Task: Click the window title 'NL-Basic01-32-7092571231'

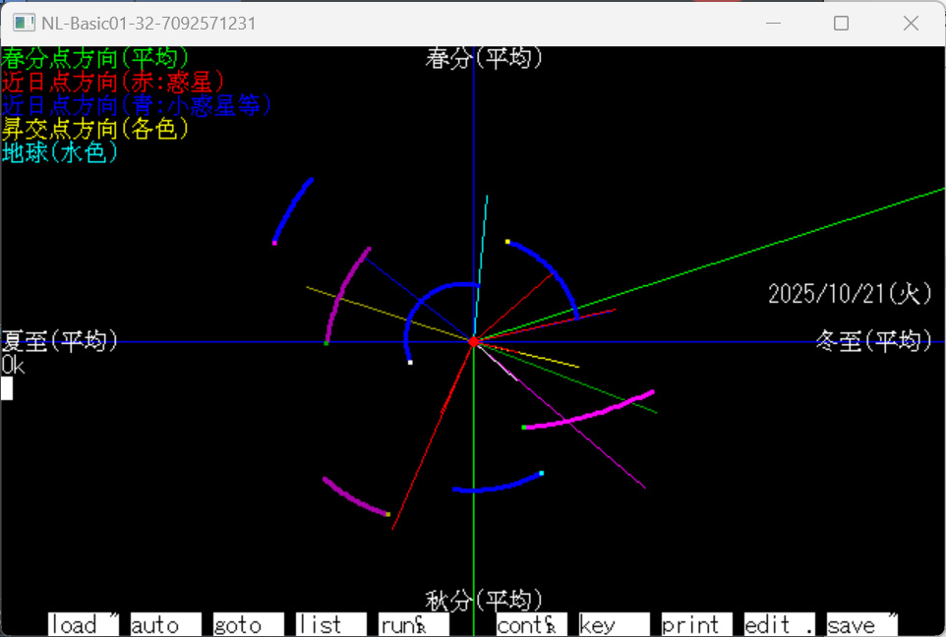Action: [x=148, y=23]
